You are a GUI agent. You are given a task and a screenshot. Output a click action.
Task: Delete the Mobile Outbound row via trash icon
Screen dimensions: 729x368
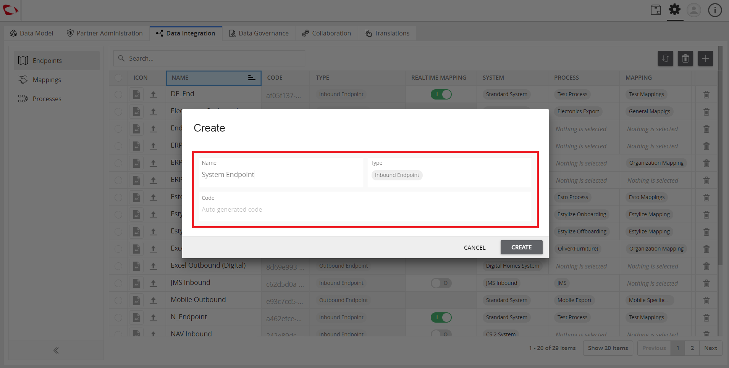706,301
